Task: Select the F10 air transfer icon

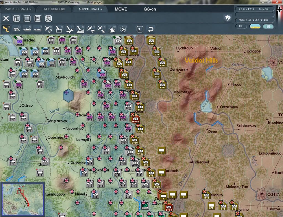Action: click(101, 29)
